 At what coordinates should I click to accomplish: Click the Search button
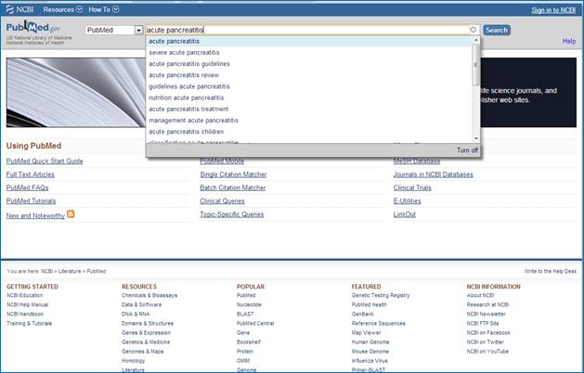click(x=497, y=30)
